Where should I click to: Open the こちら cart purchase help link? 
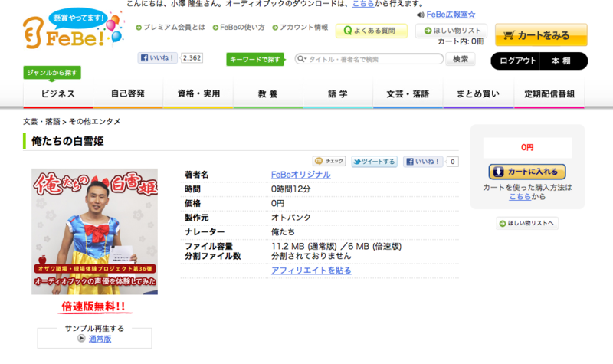click(520, 196)
